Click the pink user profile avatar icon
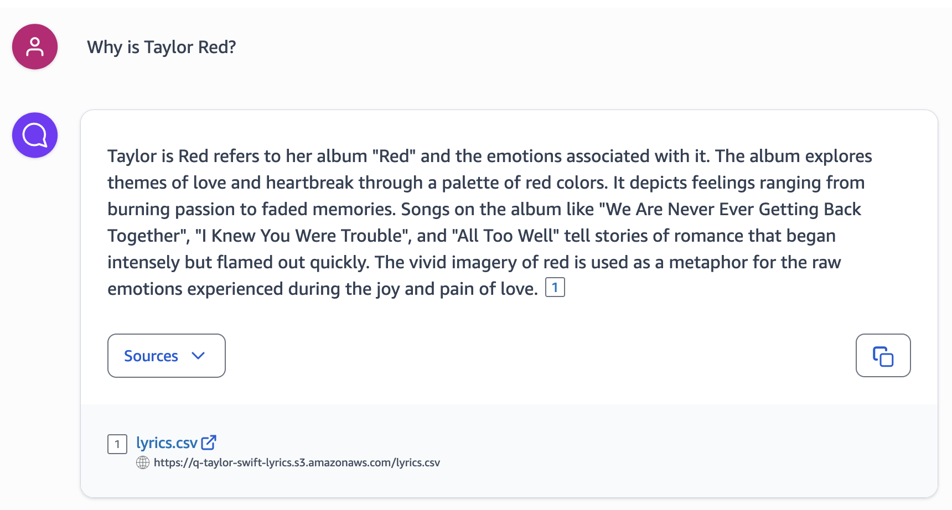Screen dimensions: 952x510 (x=35, y=46)
